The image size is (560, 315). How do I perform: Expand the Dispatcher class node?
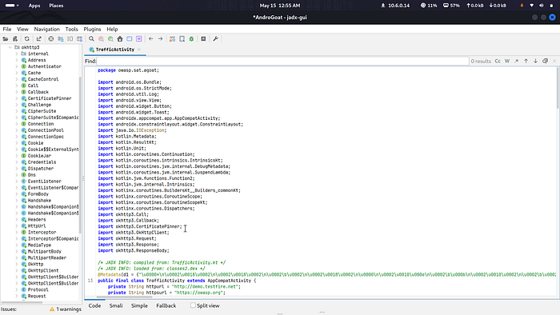pyautogui.click(x=17, y=169)
